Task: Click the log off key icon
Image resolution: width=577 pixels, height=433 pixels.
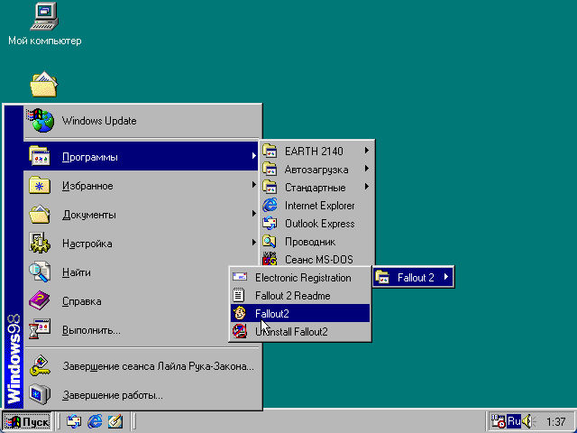Action: (x=40, y=366)
